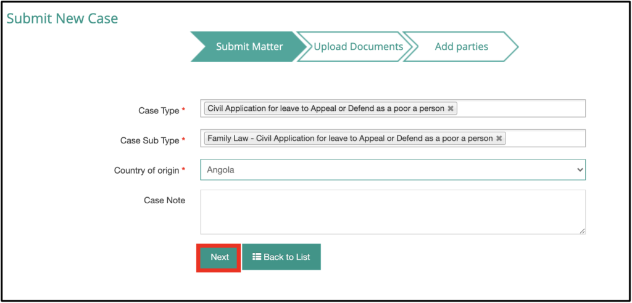Click the Case Note resize handle
The width and height of the screenshot is (632, 303).
[x=582, y=231]
